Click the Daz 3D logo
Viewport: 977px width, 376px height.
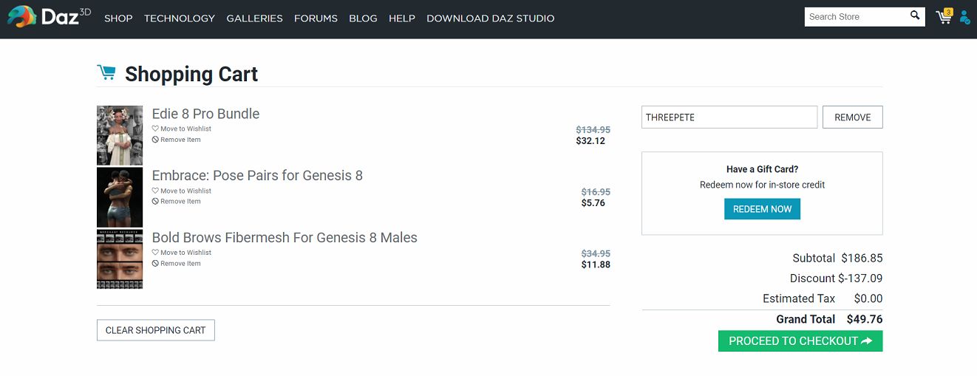(49, 17)
